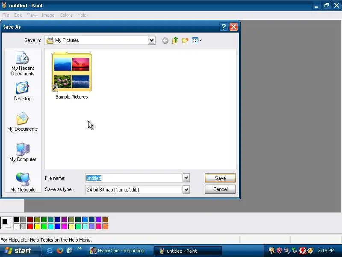Launch Firefox from Quick Launch
The width and height of the screenshot is (342, 257).
click(59, 251)
